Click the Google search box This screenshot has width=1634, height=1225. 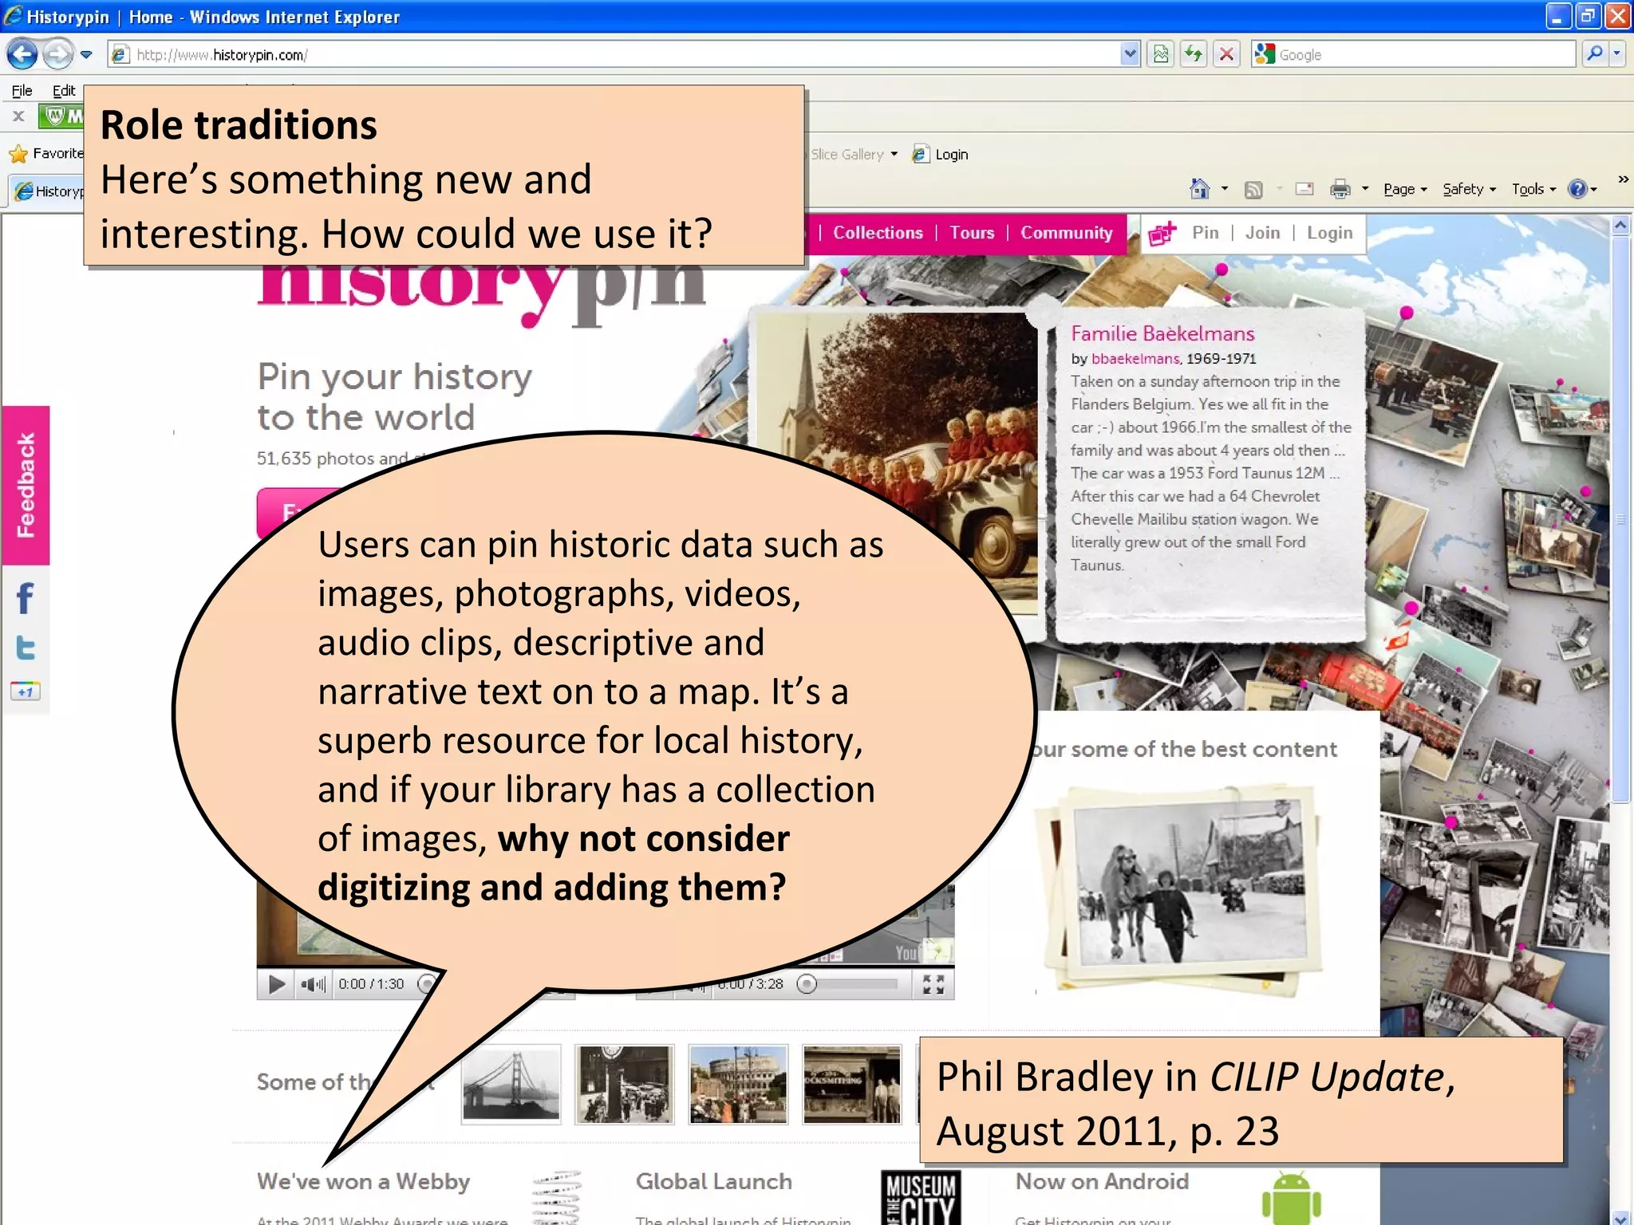click(1414, 54)
